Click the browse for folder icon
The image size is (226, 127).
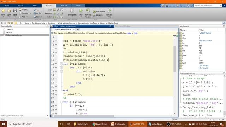[12, 23]
